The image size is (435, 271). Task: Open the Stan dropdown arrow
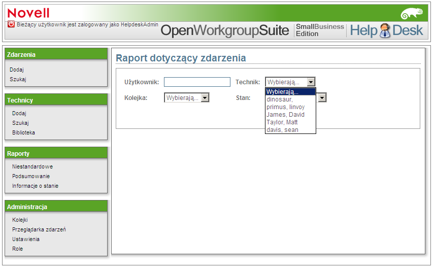coord(322,97)
